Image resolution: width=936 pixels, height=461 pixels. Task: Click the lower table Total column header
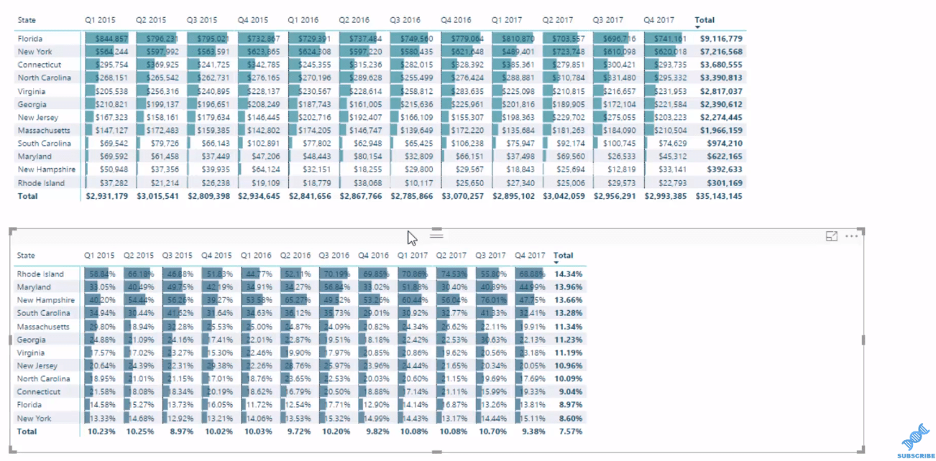pyautogui.click(x=564, y=256)
